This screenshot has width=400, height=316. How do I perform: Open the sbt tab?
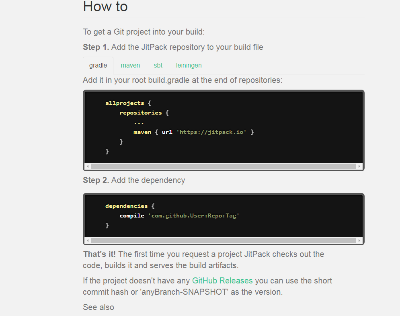pyautogui.click(x=158, y=65)
